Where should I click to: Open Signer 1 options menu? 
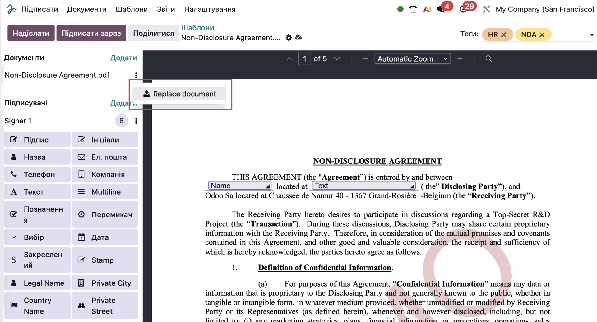pyautogui.click(x=136, y=121)
